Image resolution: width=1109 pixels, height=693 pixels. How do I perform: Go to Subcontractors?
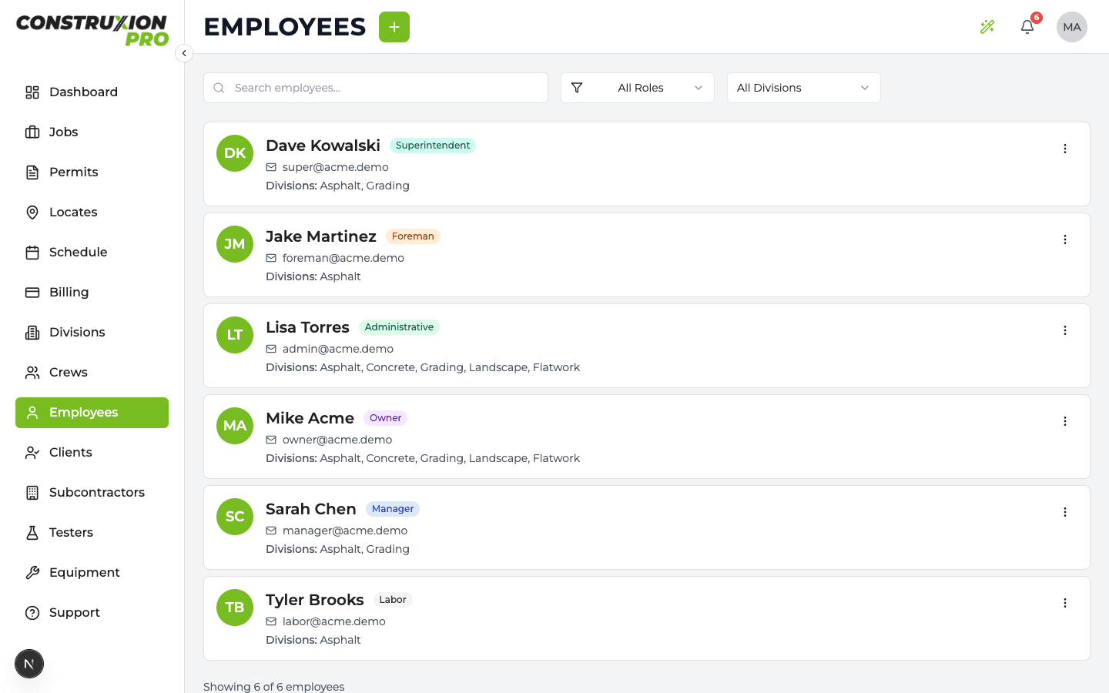(92, 493)
